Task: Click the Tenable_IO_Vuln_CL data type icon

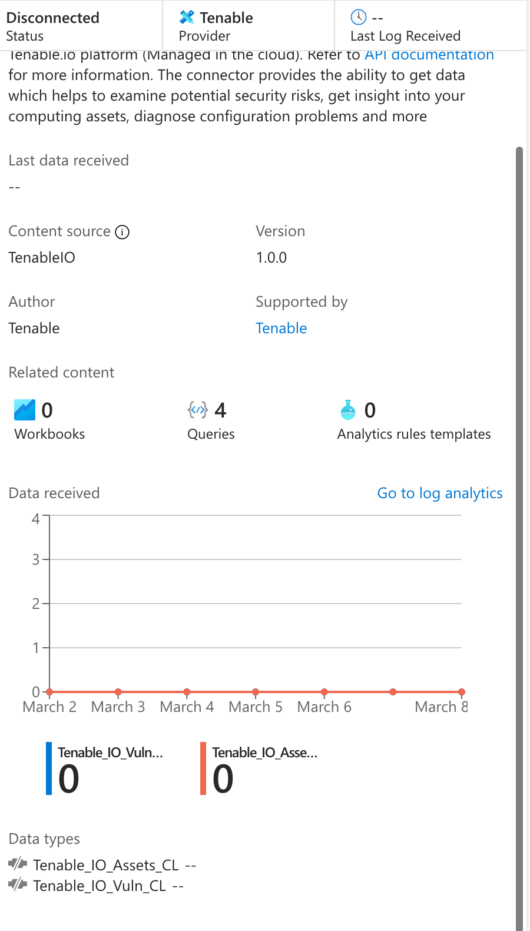Action: (x=18, y=884)
